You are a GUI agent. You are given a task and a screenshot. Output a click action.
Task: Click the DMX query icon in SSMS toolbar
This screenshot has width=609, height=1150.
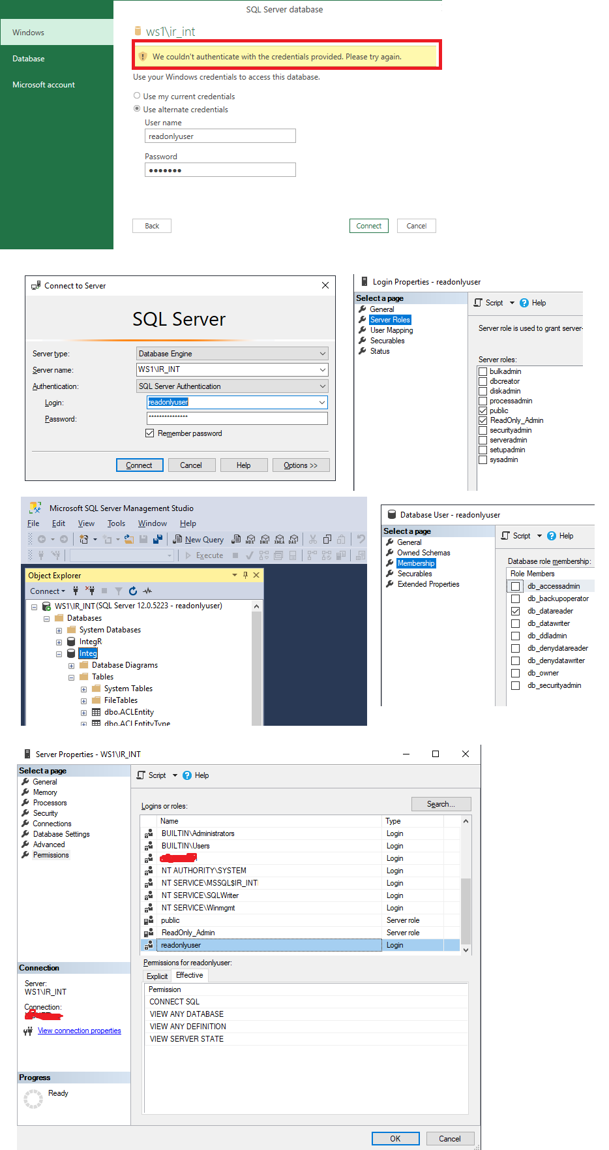click(265, 539)
